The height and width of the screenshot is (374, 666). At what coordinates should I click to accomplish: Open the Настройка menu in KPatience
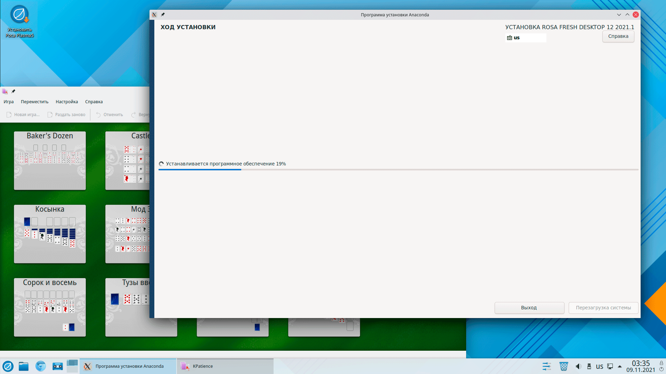[x=67, y=102]
